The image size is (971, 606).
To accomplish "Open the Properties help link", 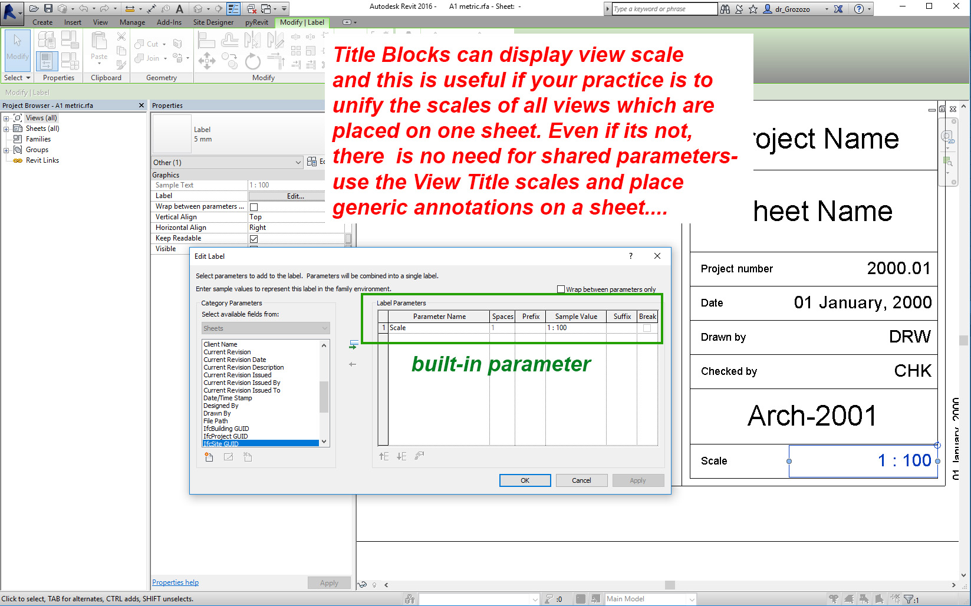I will (175, 582).
